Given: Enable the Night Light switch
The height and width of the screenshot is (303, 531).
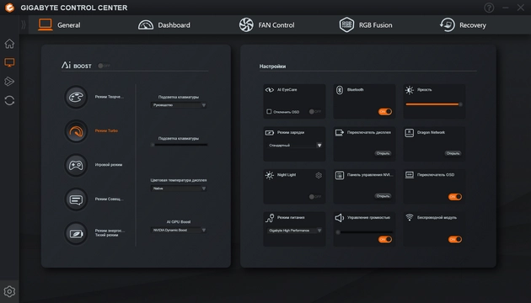Looking at the screenshot, I should [x=315, y=197].
